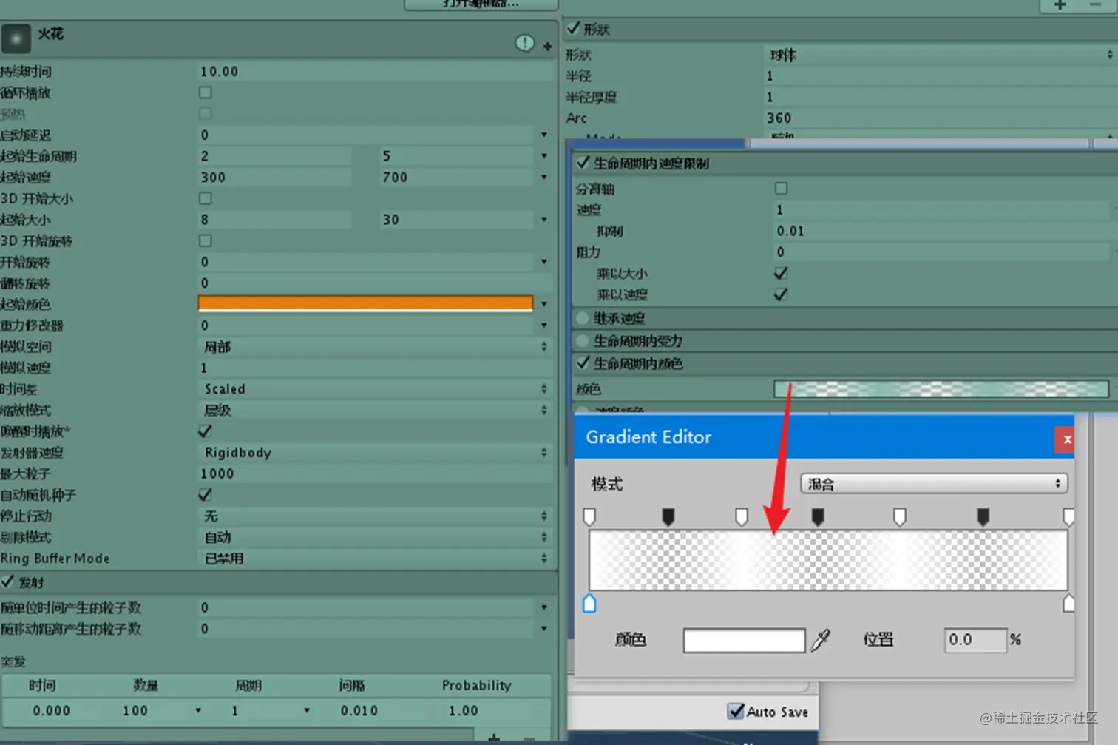Image resolution: width=1118 pixels, height=745 pixels.
Task: Click the 持续时间 10.00 field
Action: pyautogui.click(x=376, y=72)
